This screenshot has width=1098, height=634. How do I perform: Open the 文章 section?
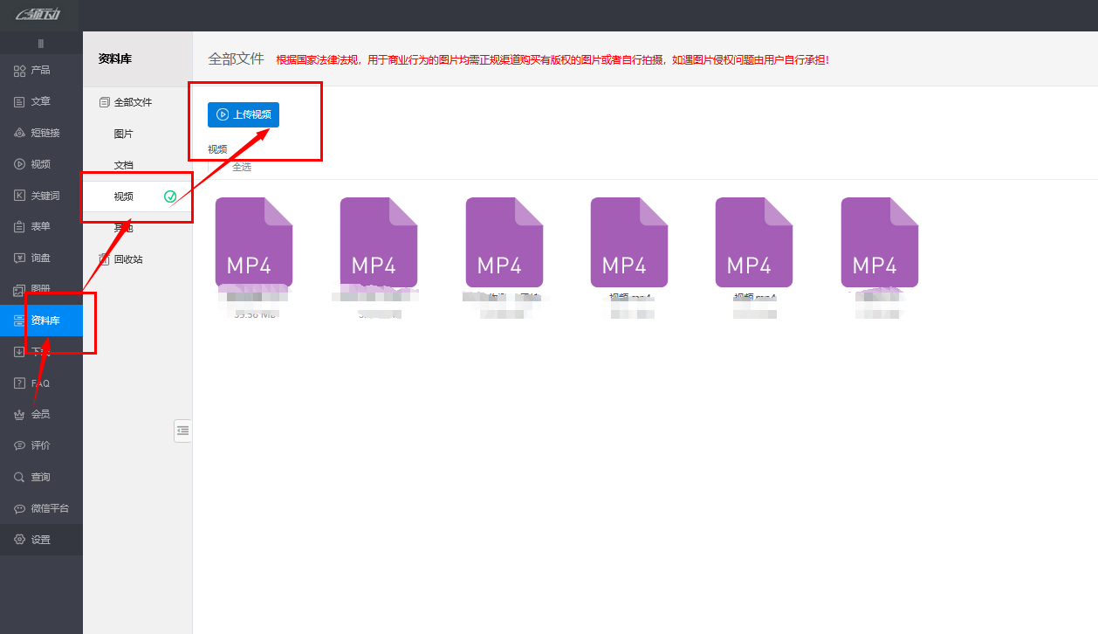click(x=40, y=101)
